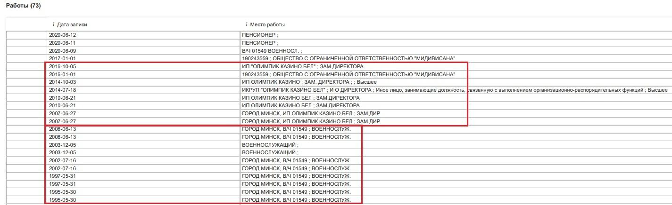Click the 2016-10-05 date entry
The image size is (672, 205).
click(x=63, y=66)
